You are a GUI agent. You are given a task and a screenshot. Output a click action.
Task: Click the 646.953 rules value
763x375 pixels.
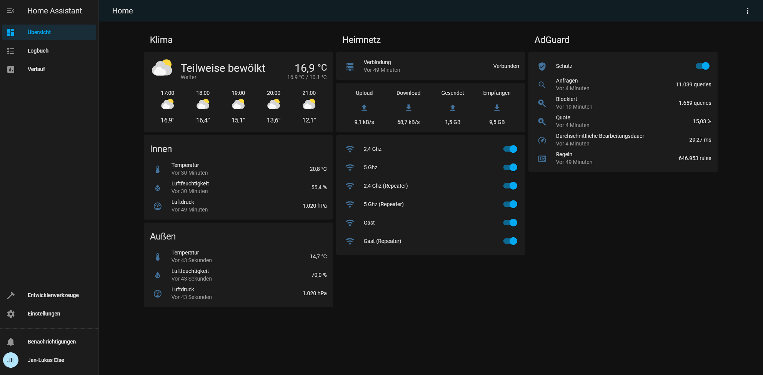coord(695,158)
